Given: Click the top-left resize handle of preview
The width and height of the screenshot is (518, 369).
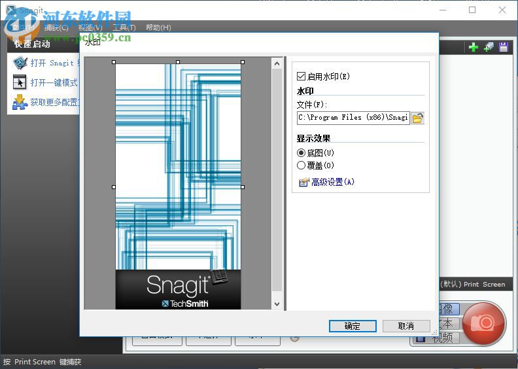Looking at the screenshot, I should pyautogui.click(x=114, y=62).
